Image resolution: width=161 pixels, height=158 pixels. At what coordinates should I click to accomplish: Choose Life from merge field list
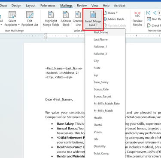pos(105,139)
